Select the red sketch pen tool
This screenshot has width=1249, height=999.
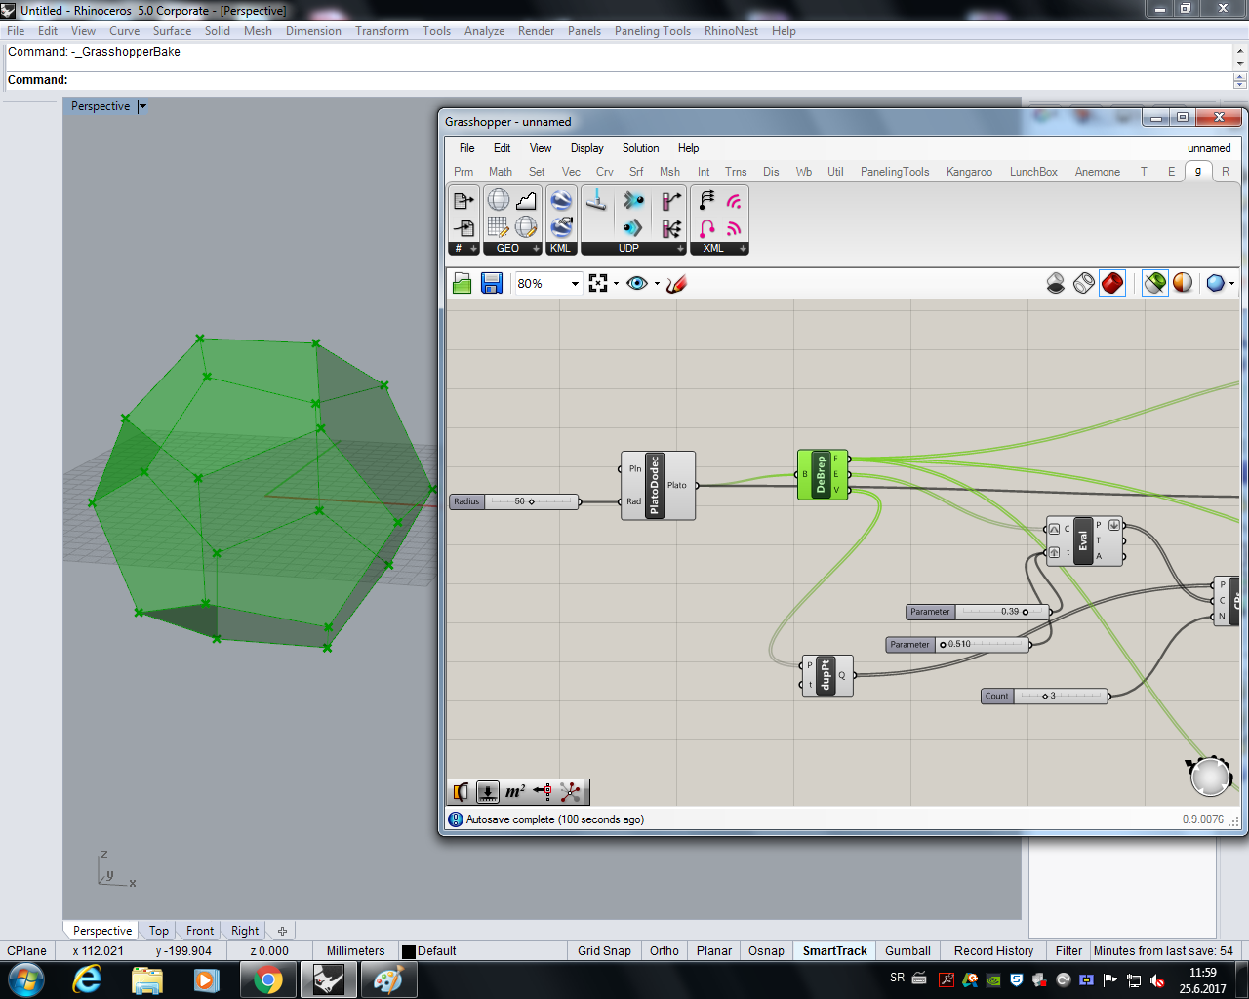(x=677, y=283)
